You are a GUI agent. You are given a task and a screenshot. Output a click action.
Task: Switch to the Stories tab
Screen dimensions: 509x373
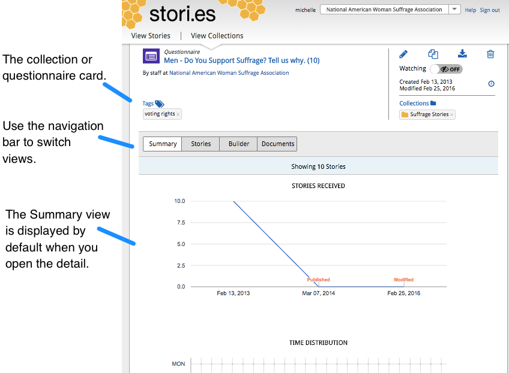(200, 144)
